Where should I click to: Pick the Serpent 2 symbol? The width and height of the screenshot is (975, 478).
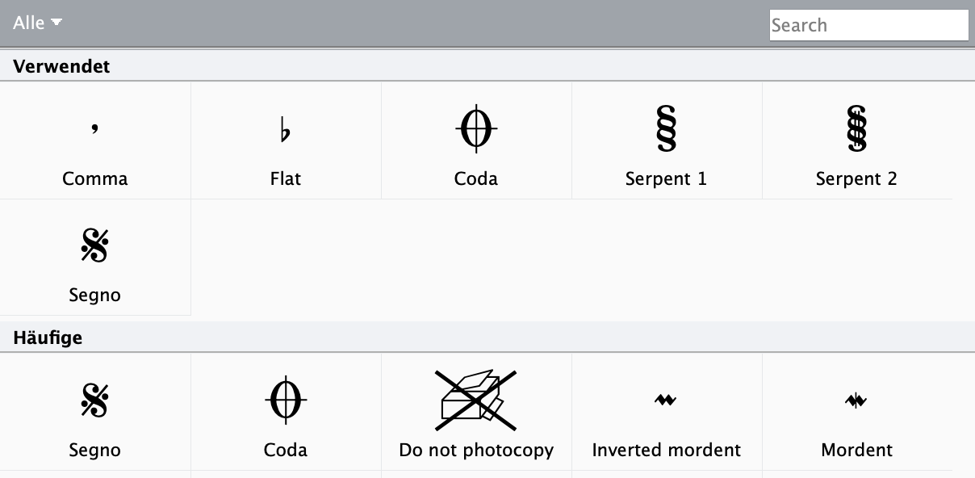coord(857,140)
